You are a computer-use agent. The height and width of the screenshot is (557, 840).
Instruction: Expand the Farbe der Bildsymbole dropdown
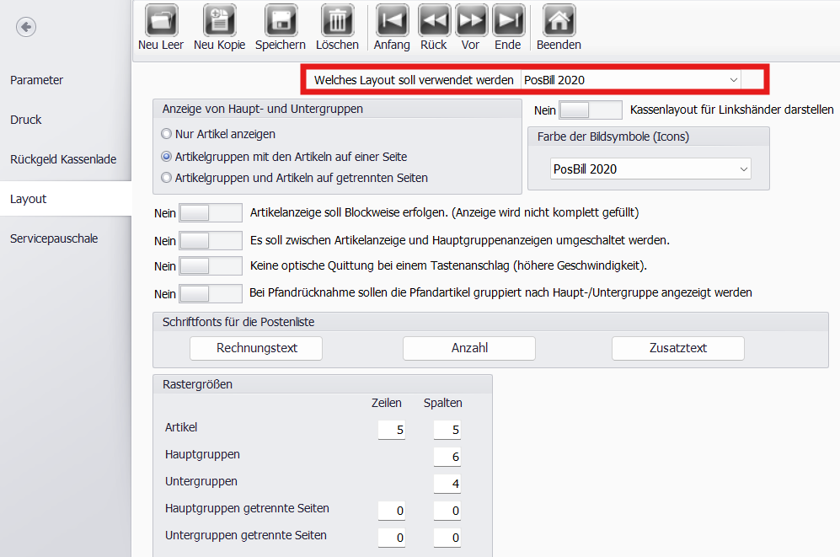650,169
